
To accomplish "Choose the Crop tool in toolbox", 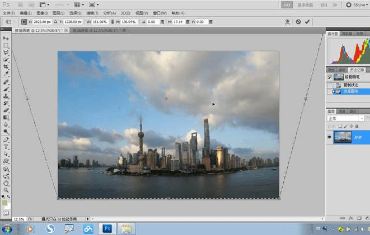I will [6, 66].
